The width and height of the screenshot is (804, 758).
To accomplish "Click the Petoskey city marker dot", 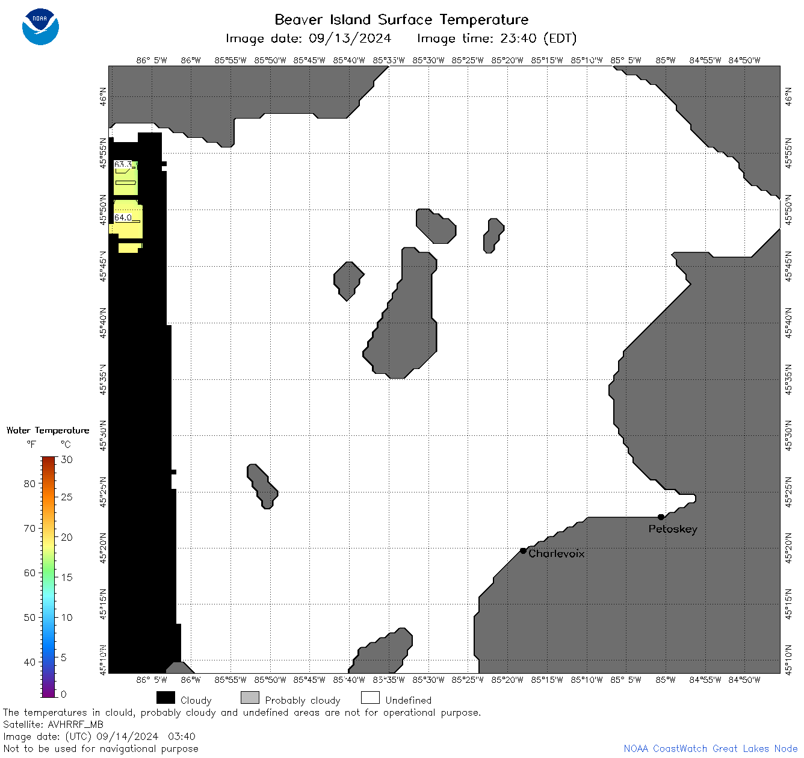I will pyautogui.click(x=661, y=517).
